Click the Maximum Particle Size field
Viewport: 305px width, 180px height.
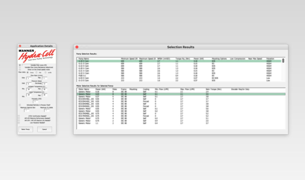pyautogui.click(x=27, y=110)
